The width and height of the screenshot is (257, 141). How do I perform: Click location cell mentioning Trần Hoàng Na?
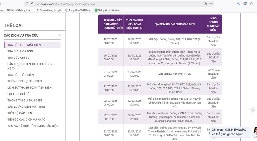pyautogui.click(x=175, y=57)
